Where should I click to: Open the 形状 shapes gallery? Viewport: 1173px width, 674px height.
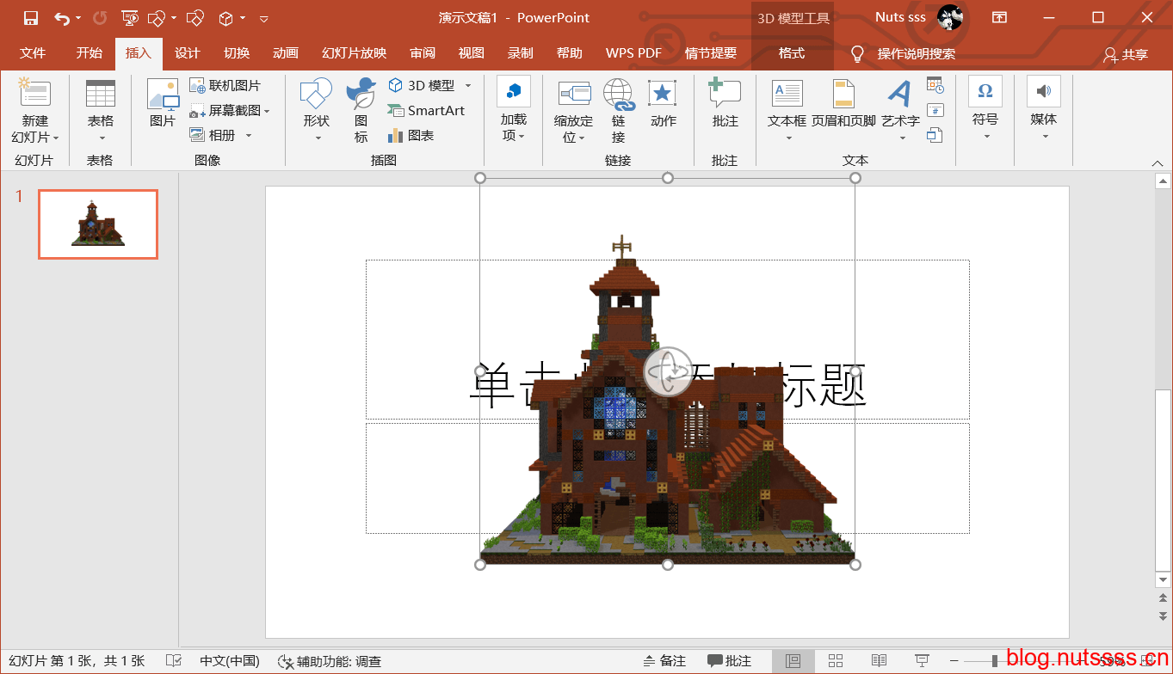[x=316, y=110]
